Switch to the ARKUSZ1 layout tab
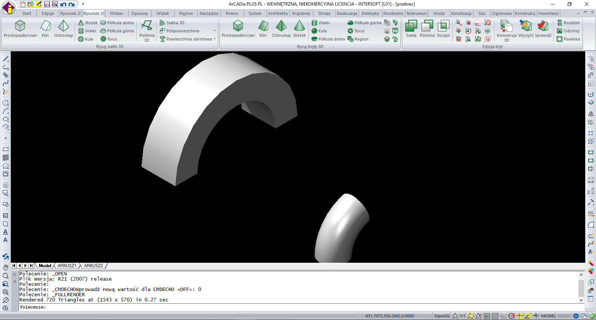Image resolution: width=596 pixels, height=320 pixels. coord(67,266)
